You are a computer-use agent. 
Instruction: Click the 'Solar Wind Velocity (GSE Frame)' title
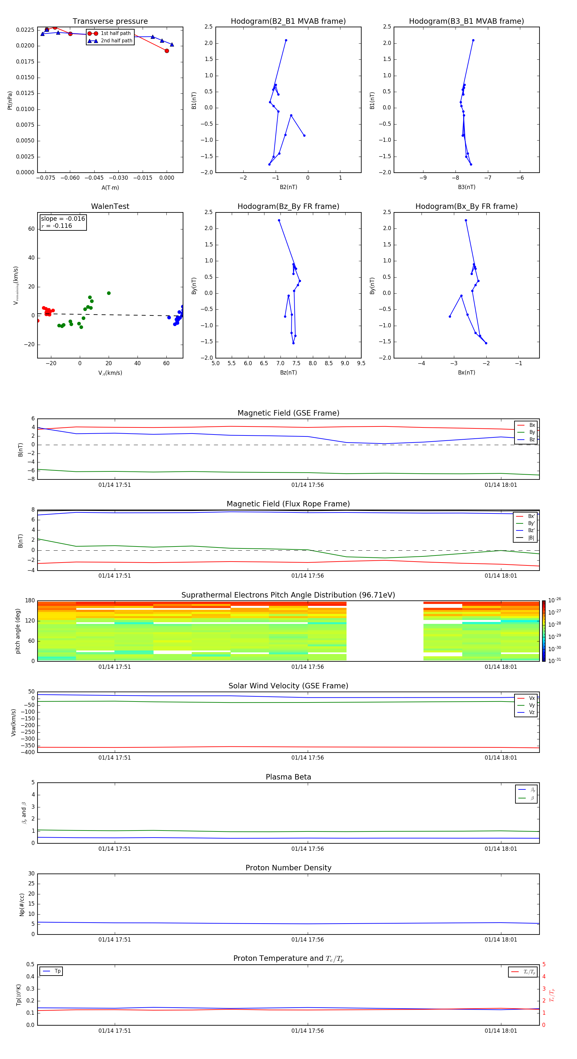click(x=288, y=686)
